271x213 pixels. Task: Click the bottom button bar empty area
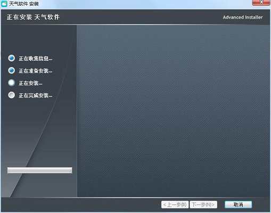pyautogui.click(x=80, y=204)
